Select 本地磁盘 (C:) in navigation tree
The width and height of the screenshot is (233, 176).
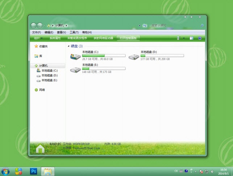pos(50,70)
